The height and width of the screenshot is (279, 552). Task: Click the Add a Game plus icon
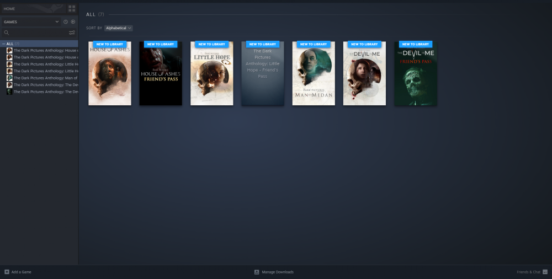coord(7,272)
